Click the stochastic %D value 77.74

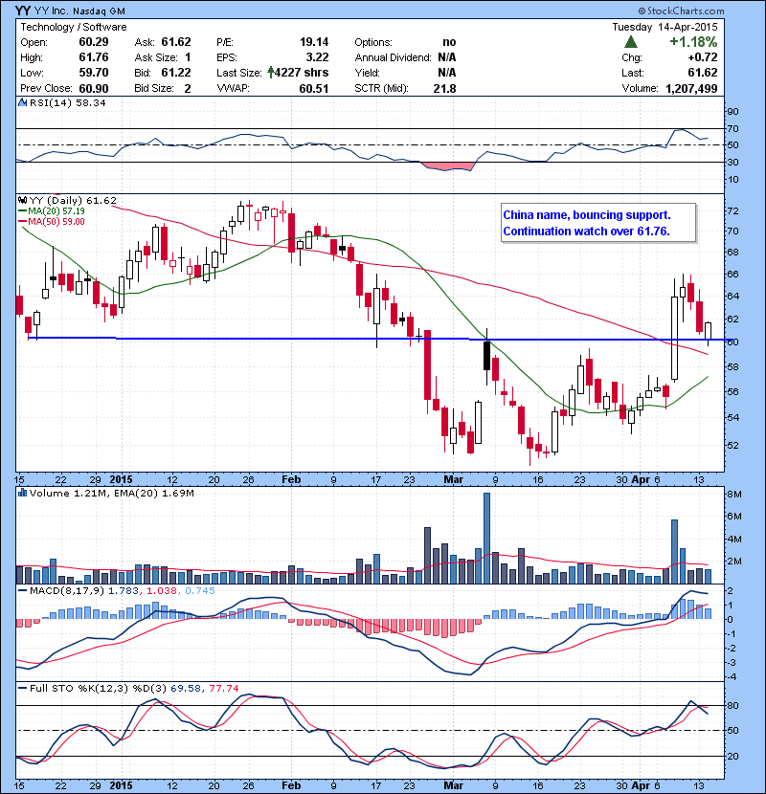(x=223, y=688)
